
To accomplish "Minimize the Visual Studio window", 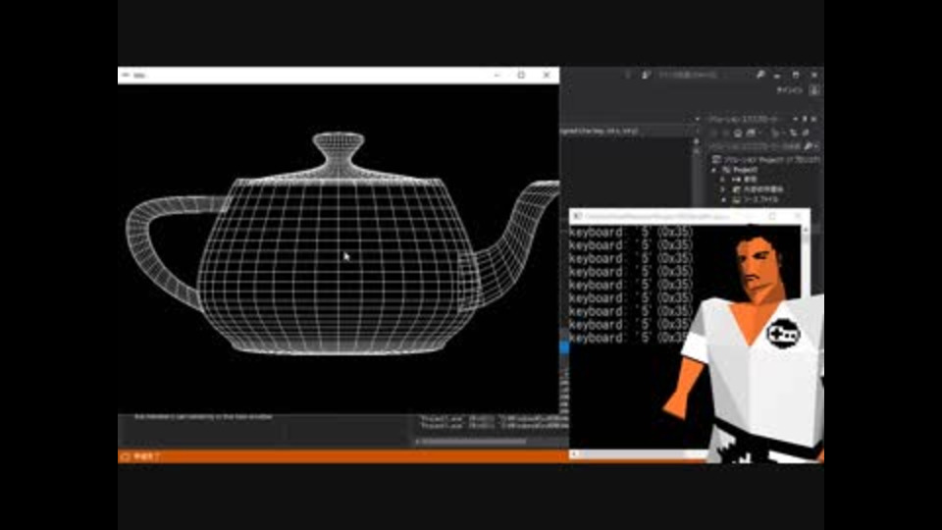I will pos(777,75).
